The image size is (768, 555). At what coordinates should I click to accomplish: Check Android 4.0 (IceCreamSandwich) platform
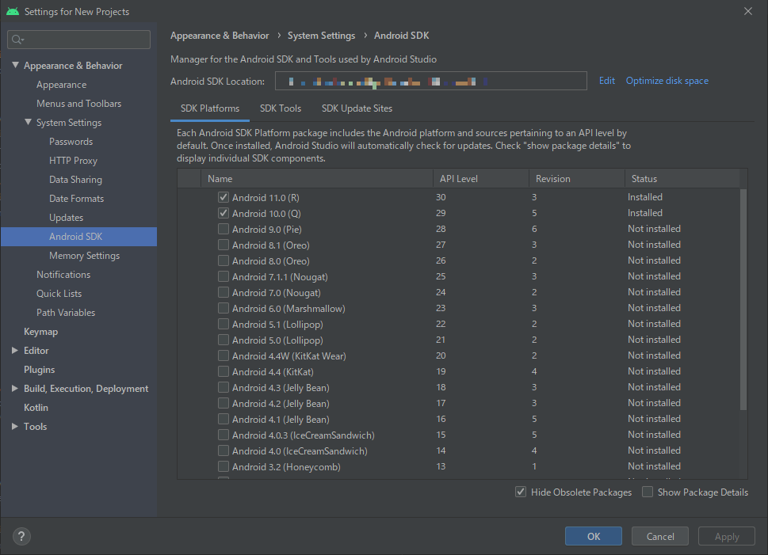click(x=224, y=450)
